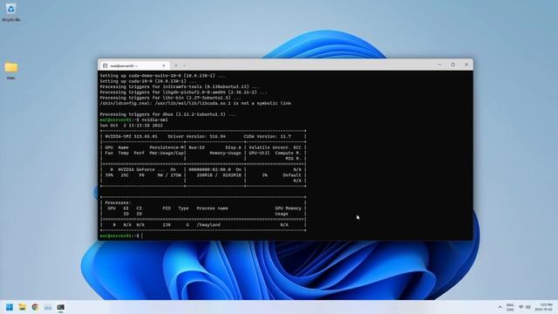The height and width of the screenshot is (314, 558).
Task: Click the volume icon in system tray
Action: coord(528,307)
